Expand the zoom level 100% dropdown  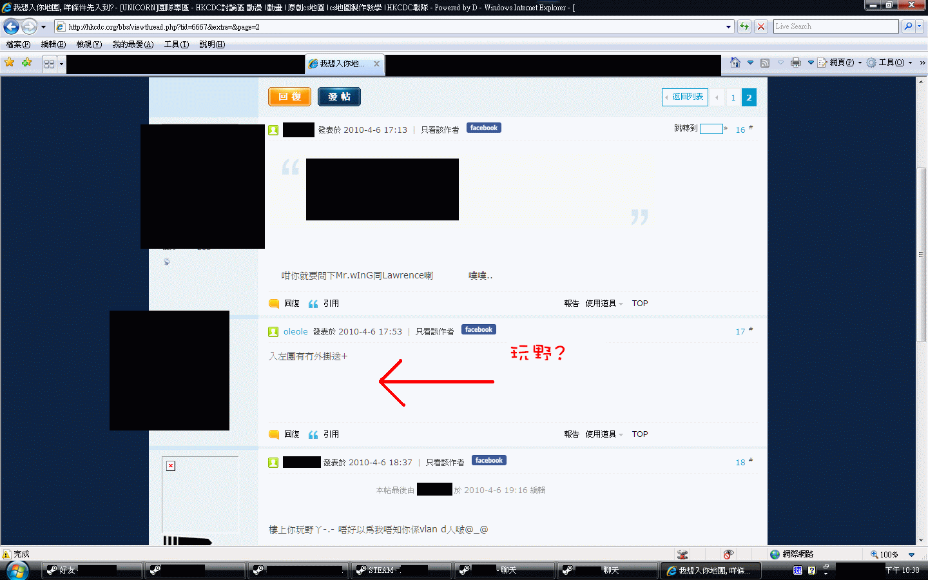click(911, 554)
